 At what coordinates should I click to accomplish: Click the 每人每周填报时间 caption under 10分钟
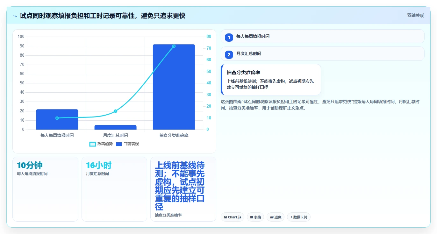tap(32, 174)
